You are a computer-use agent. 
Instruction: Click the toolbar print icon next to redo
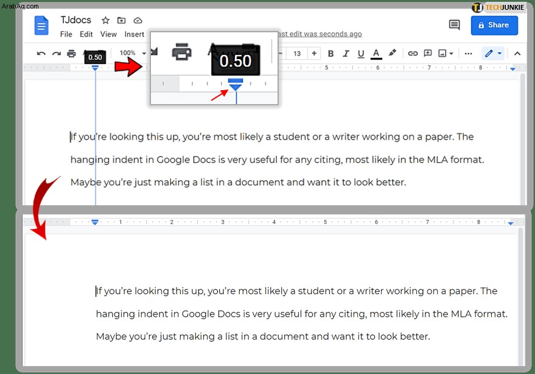tap(71, 53)
